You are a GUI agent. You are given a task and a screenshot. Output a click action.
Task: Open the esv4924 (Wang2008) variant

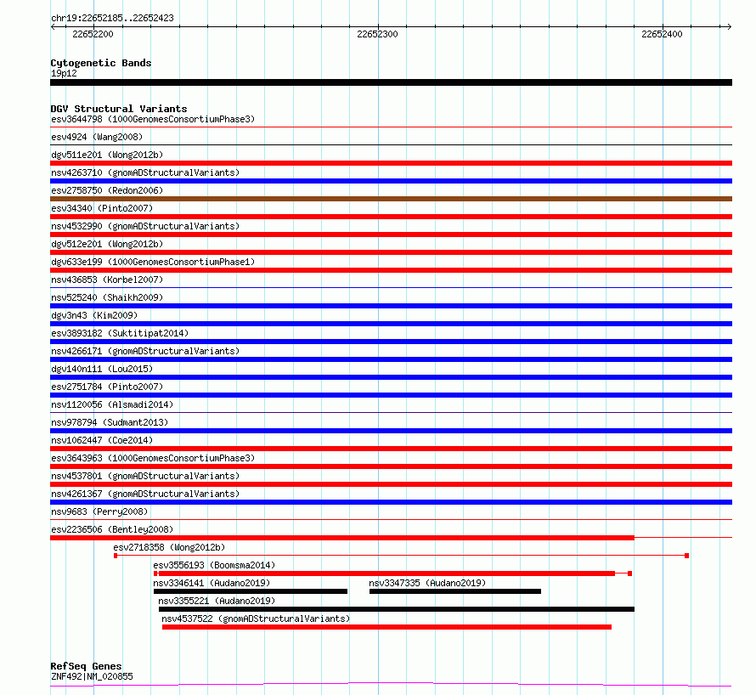point(97,137)
